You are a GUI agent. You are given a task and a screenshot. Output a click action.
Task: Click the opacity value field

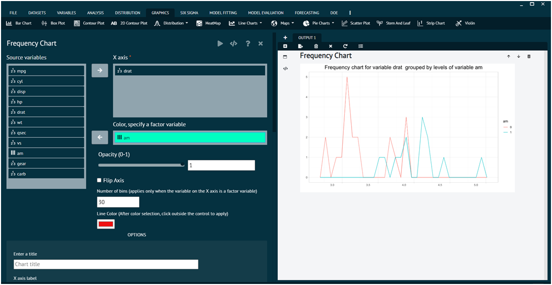pyautogui.click(x=221, y=165)
